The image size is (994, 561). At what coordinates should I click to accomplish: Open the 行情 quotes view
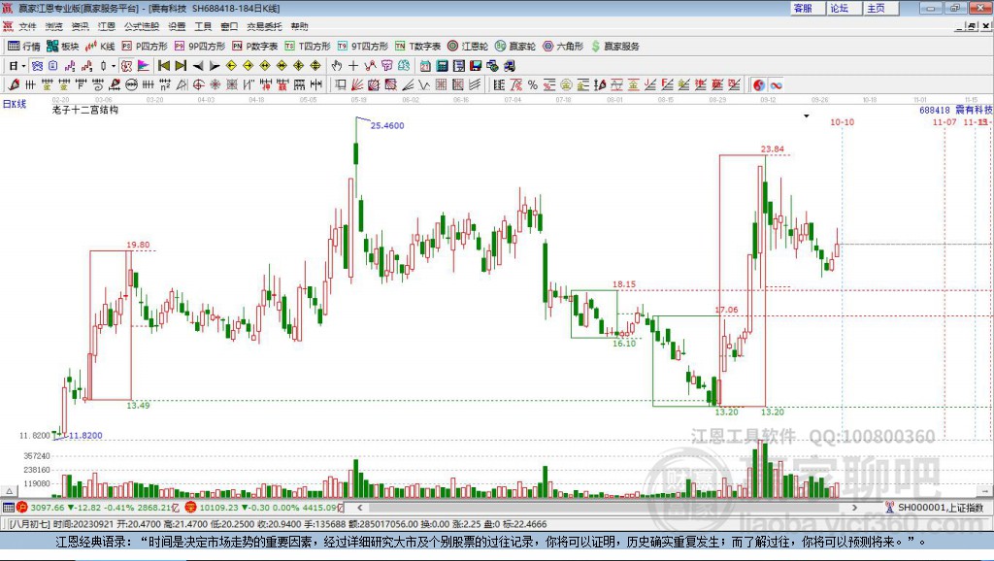23,47
